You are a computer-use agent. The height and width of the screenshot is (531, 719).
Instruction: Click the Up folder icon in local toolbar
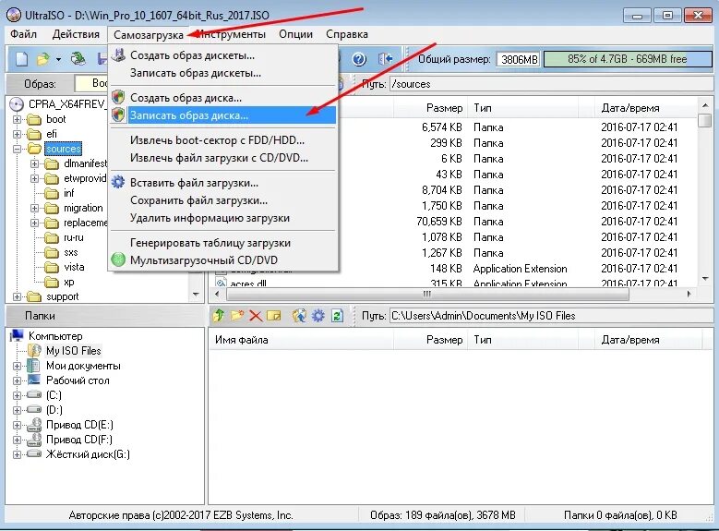click(219, 315)
